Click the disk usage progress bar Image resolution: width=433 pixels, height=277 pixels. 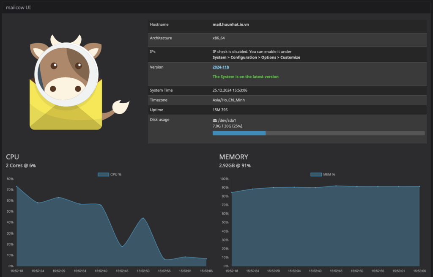click(x=318, y=133)
